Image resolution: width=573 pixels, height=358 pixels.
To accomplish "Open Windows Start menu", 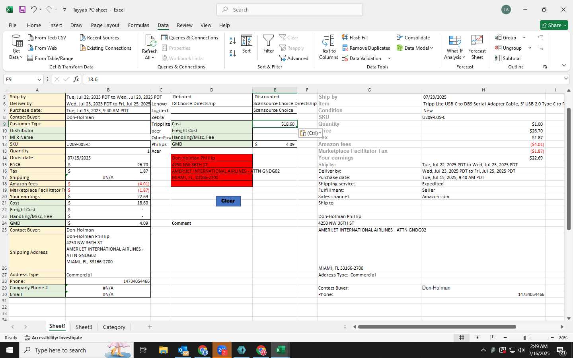I will [x=10, y=350].
